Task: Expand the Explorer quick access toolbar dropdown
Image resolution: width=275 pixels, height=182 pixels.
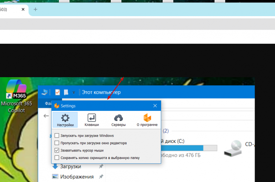Action: 74,93
